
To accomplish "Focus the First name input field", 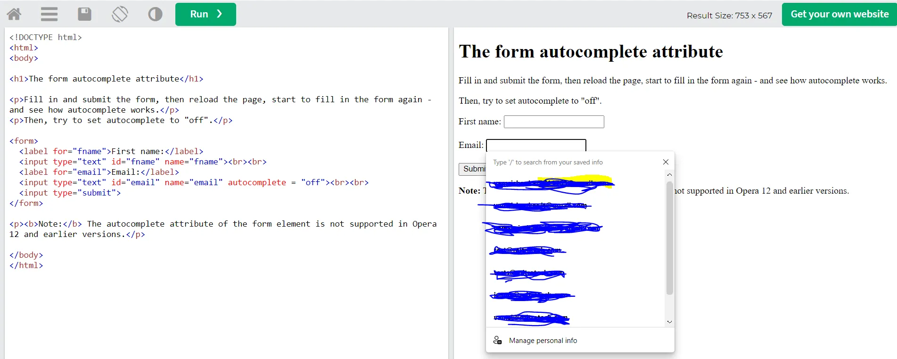I will click(554, 122).
